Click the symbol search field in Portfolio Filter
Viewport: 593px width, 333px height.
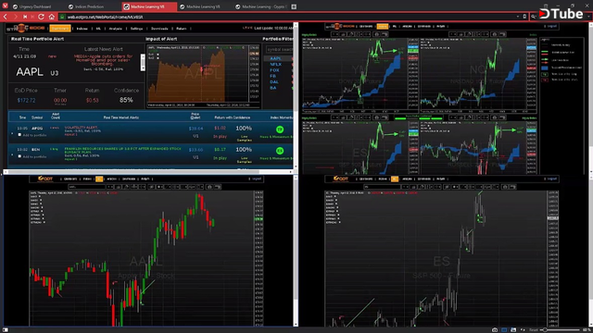pyautogui.click(x=279, y=49)
